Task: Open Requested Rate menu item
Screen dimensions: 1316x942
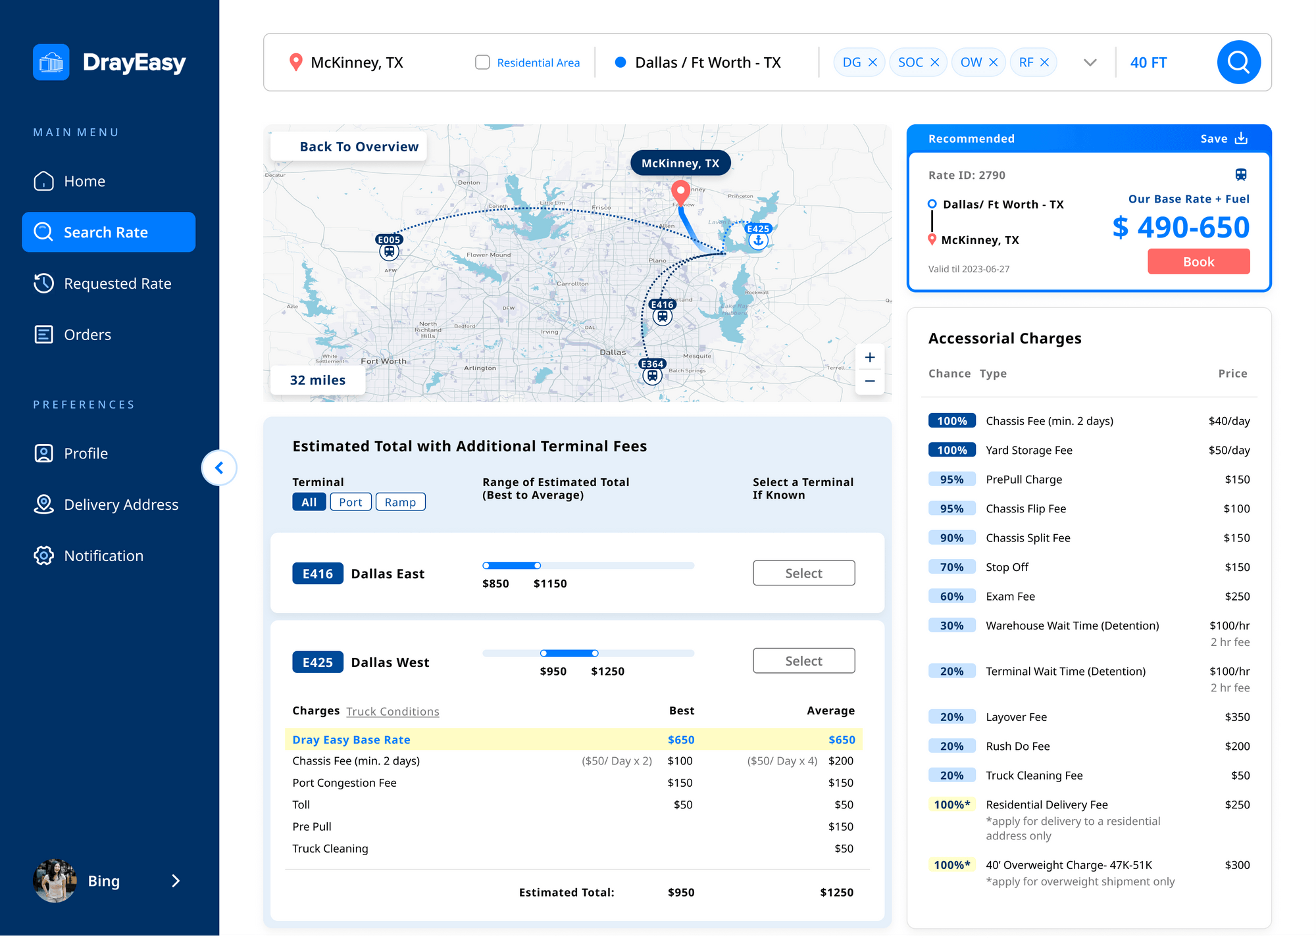Action: [x=117, y=284]
